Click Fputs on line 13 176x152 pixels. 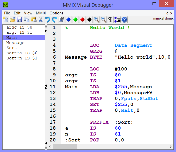(129, 99)
